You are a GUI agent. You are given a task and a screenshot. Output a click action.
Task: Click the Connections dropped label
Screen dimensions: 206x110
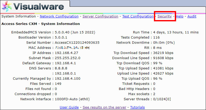[x=33, y=94]
